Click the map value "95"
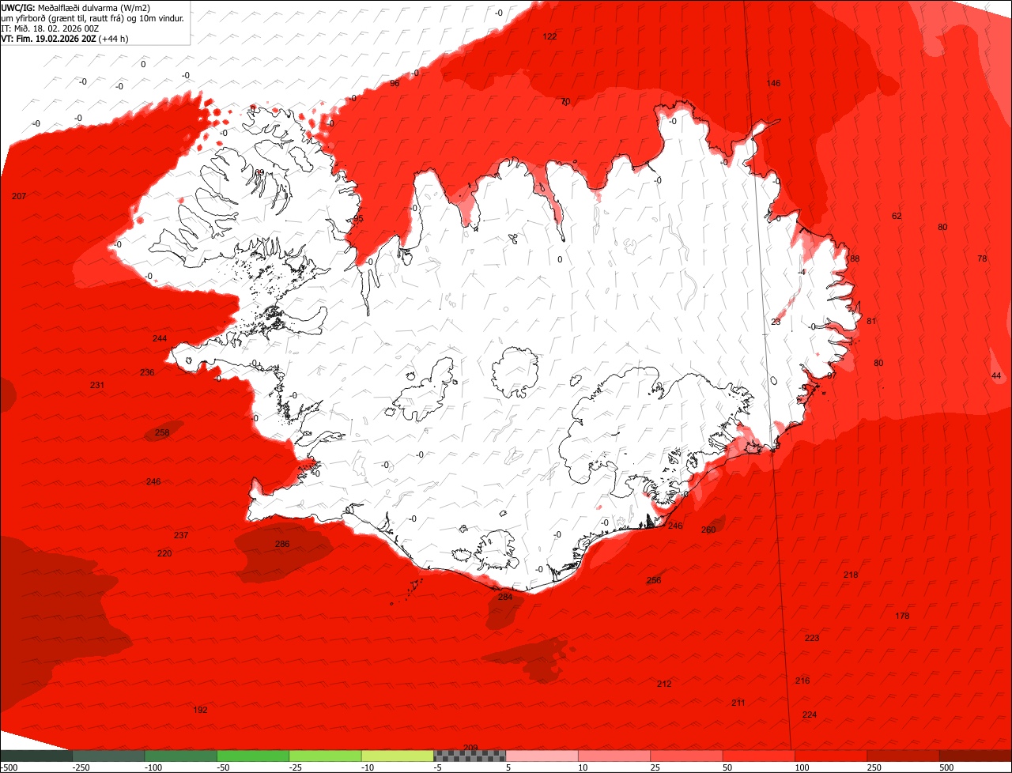This screenshot has height=773, width=1012. pyautogui.click(x=358, y=219)
